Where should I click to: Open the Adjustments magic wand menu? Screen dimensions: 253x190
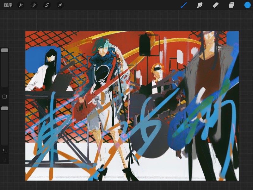[x=34, y=5]
